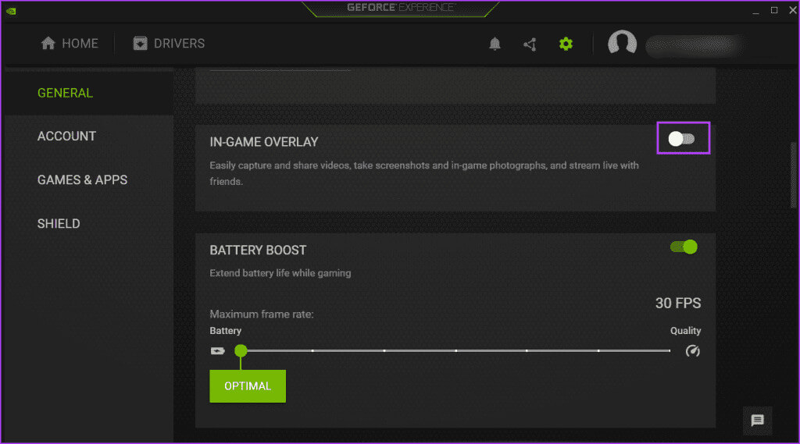Click the NVIDIA logo in title bar

[x=11, y=11]
